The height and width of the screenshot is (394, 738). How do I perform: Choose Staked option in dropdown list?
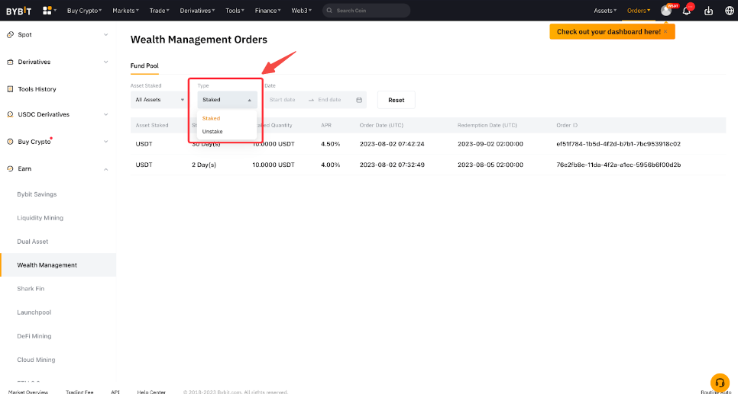[x=211, y=118]
